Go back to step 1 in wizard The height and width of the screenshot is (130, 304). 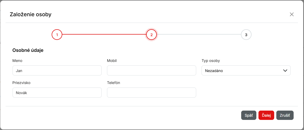point(57,35)
